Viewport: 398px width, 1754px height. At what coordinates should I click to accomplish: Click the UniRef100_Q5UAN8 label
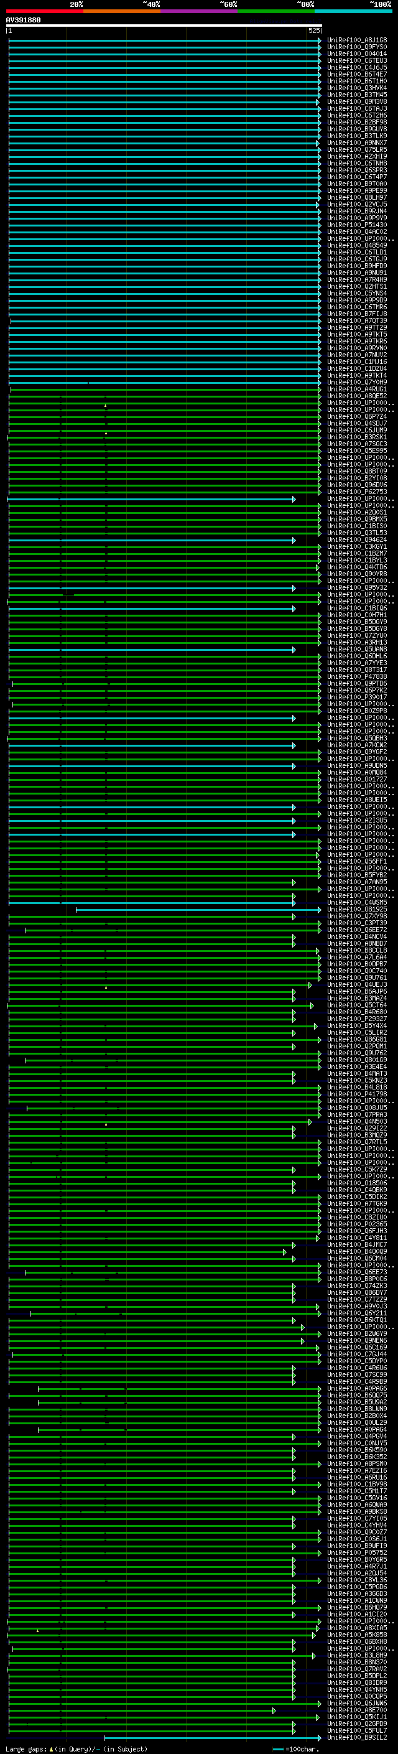click(357, 650)
